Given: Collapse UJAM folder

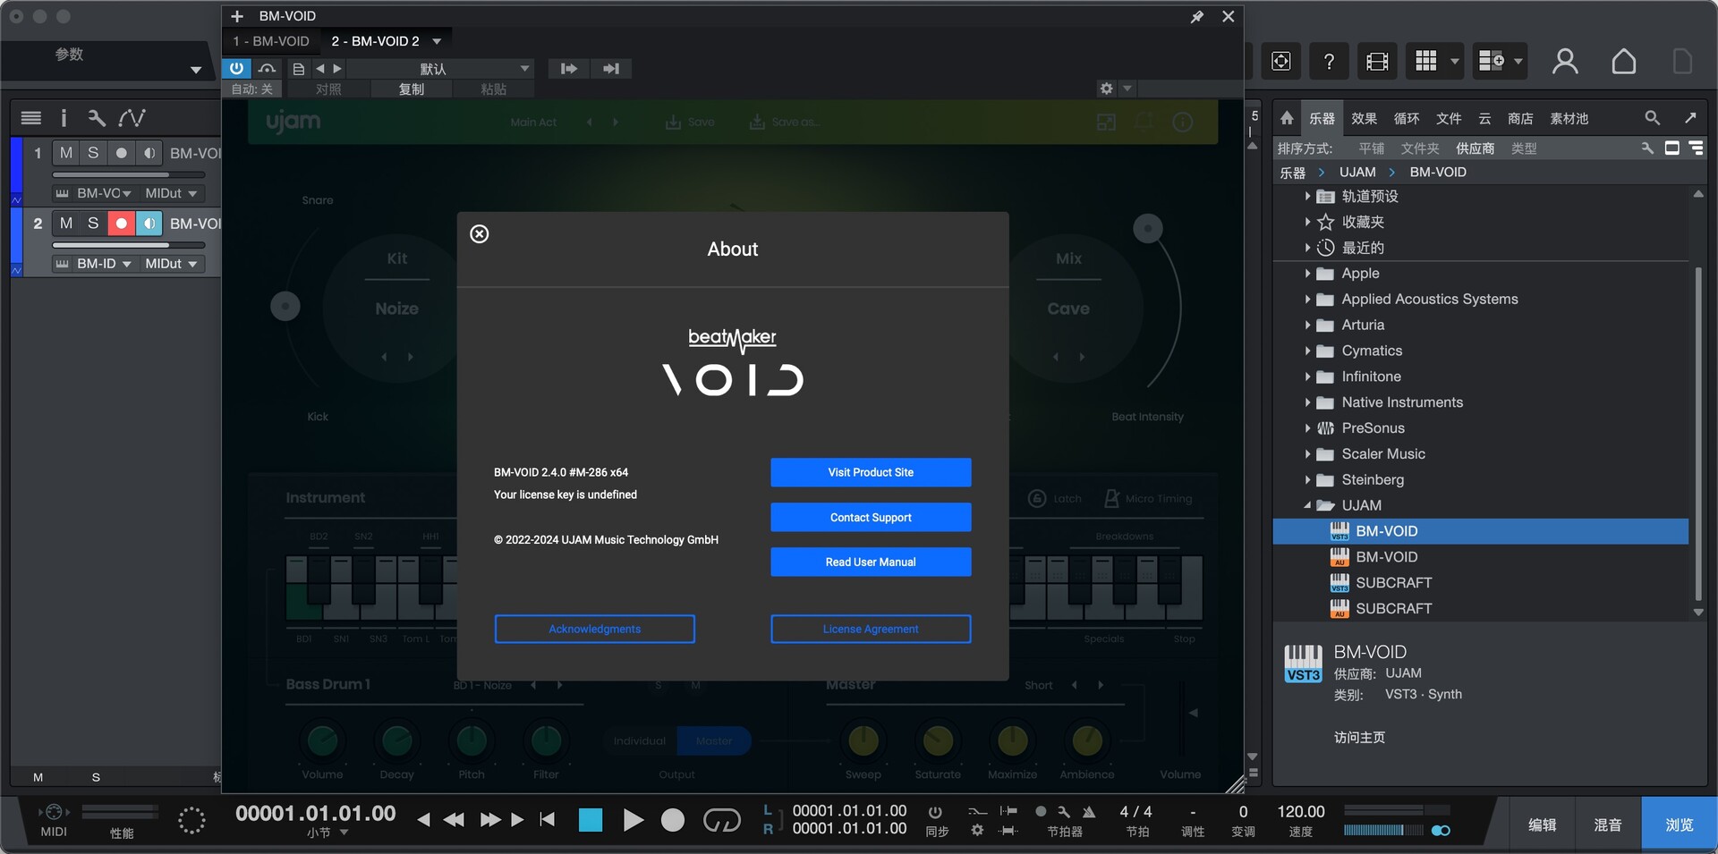Looking at the screenshot, I should [1307, 505].
